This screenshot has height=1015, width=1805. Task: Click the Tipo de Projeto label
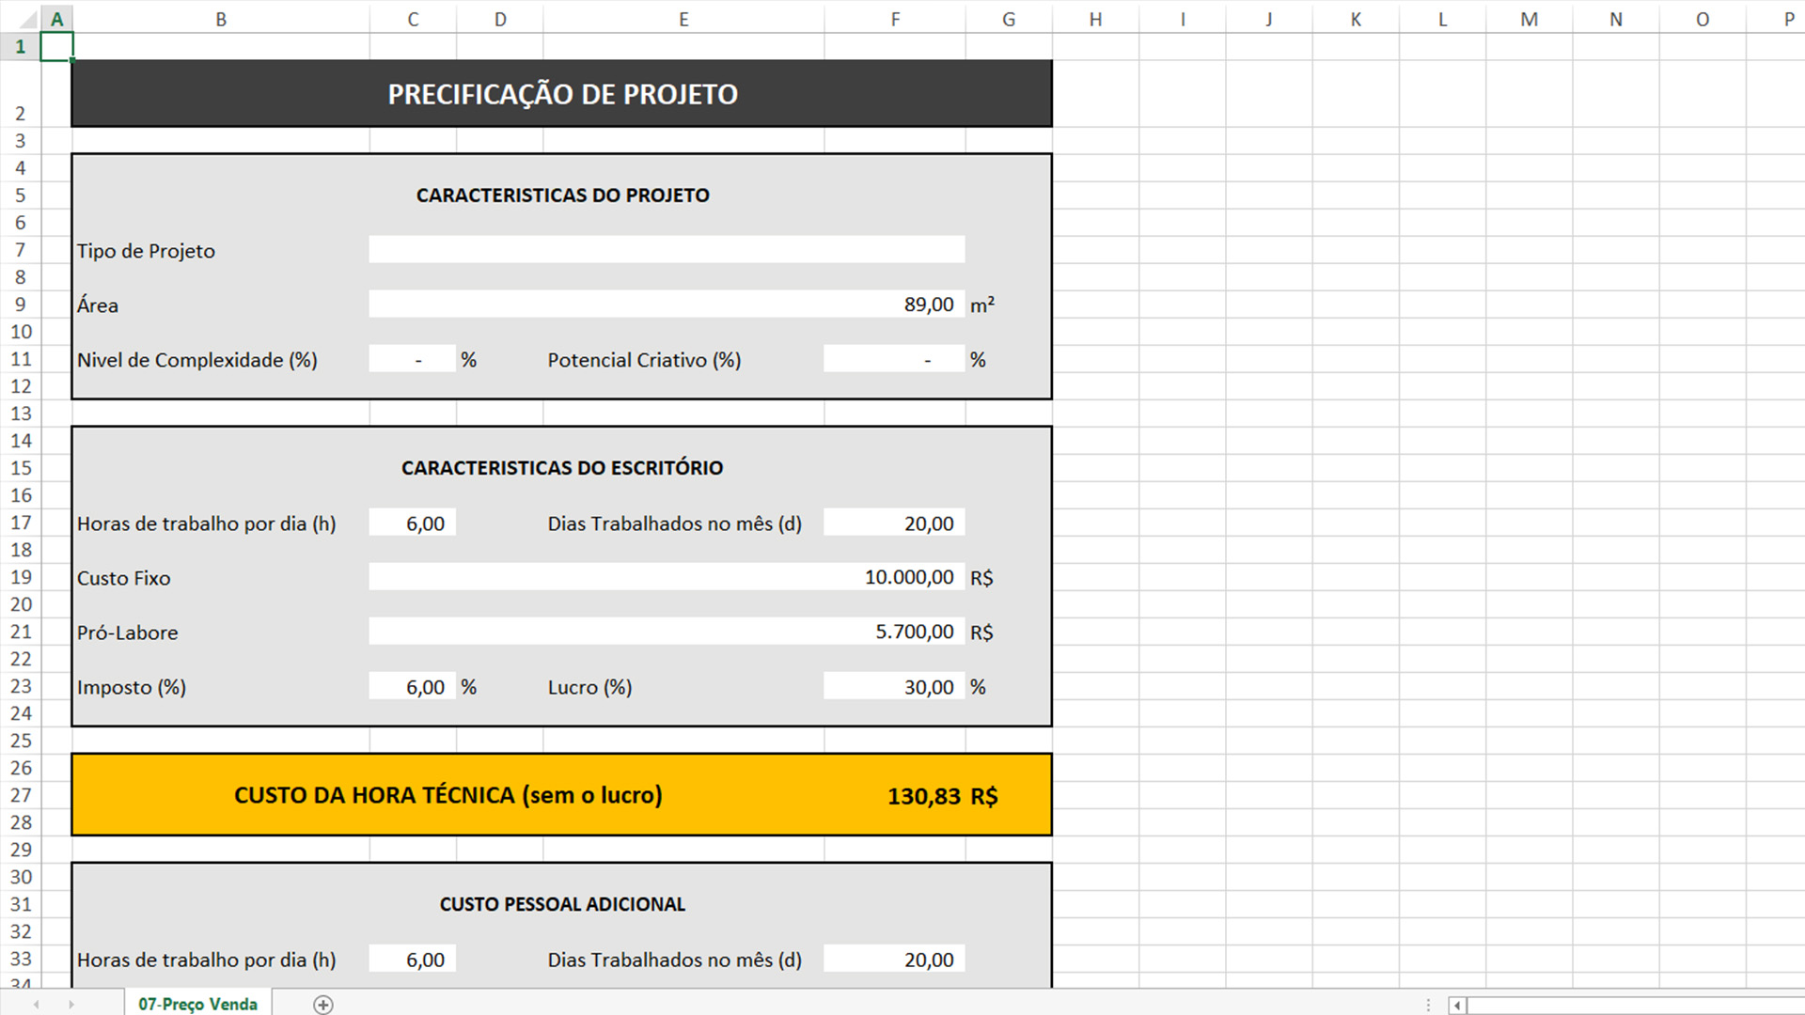pyautogui.click(x=146, y=251)
